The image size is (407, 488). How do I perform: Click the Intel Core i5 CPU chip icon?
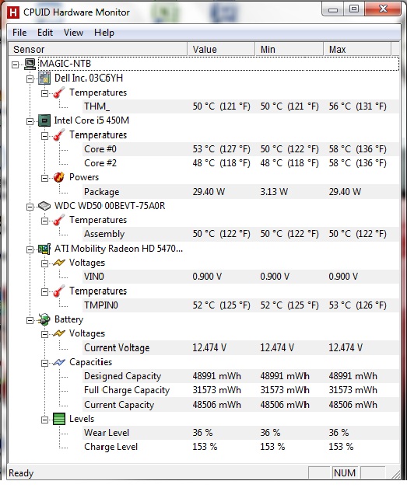tap(44, 120)
